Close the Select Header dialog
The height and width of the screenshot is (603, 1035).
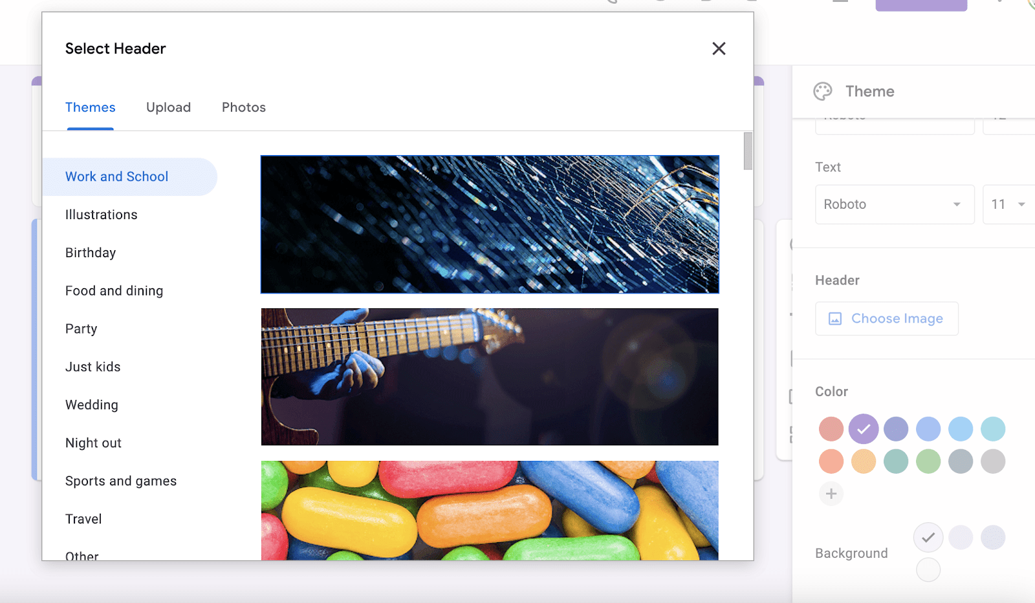point(719,48)
